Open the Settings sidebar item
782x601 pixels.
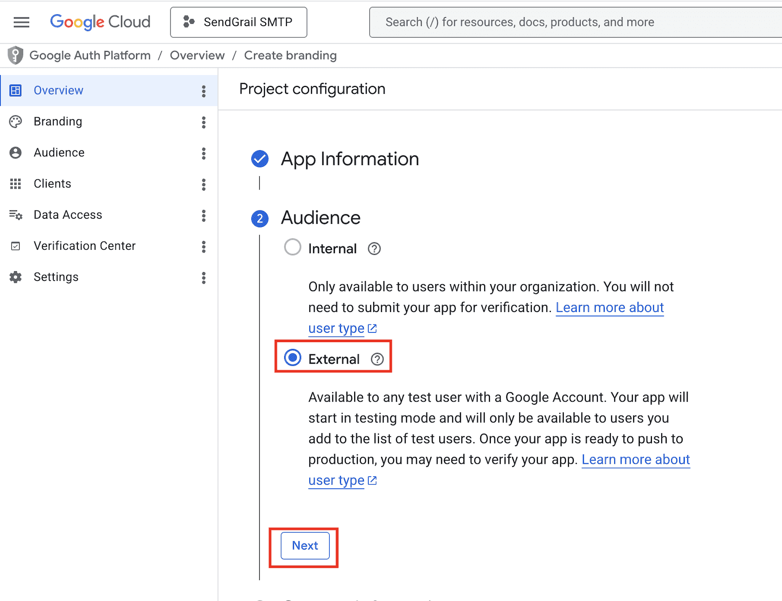click(x=109, y=277)
